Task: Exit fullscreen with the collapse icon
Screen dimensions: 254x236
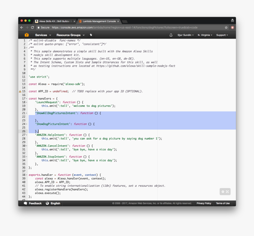Action: [227, 192]
